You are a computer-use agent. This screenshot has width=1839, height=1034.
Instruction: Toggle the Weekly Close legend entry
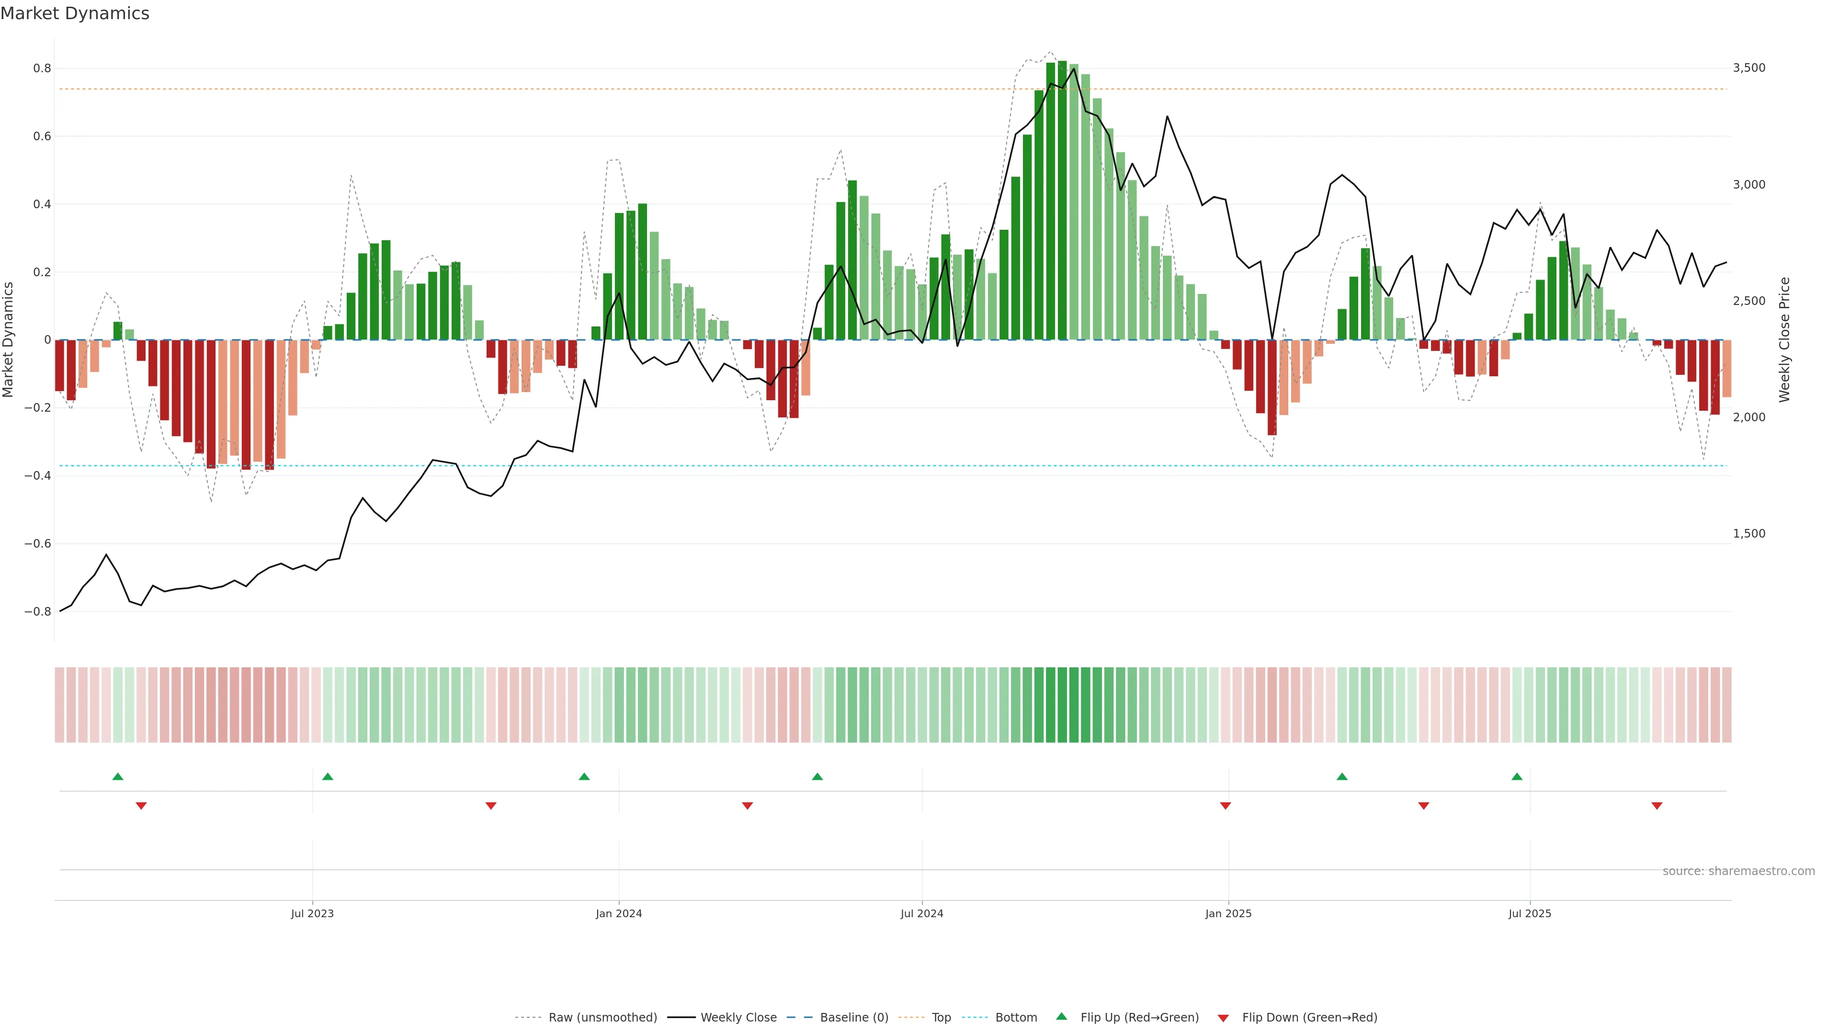pyautogui.click(x=738, y=1018)
